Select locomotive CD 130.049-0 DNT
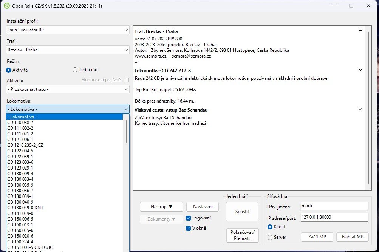This screenshot has width=379, height=252. [x=65, y=208]
